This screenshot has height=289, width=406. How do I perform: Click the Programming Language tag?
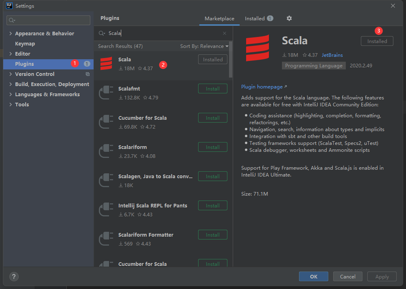click(314, 66)
